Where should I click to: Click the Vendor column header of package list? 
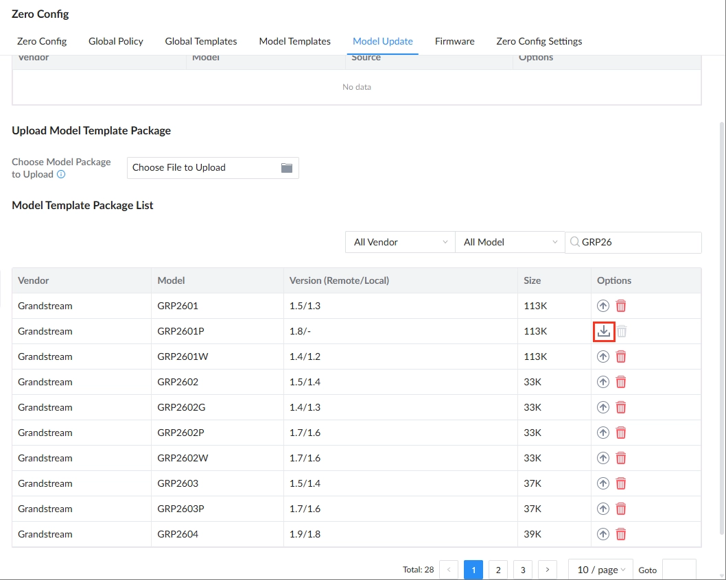(82, 280)
